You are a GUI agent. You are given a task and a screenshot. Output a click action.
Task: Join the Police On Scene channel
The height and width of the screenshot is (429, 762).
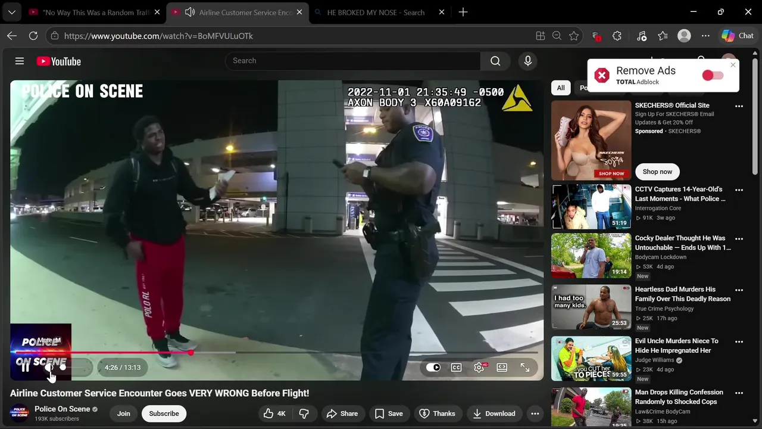pos(124,414)
